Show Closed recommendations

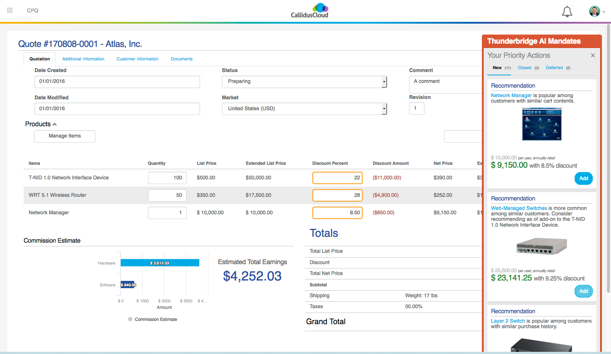(x=524, y=68)
